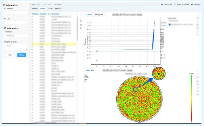The height and width of the screenshot is (126, 204).
Task: Switch to the BinMap tab
Action: click(34, 9)
